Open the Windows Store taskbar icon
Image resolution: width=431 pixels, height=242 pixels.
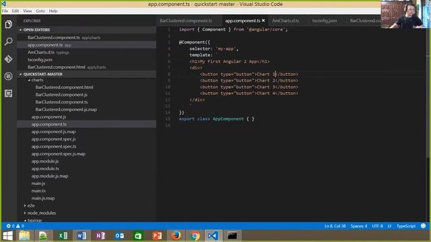pos(138,236)
